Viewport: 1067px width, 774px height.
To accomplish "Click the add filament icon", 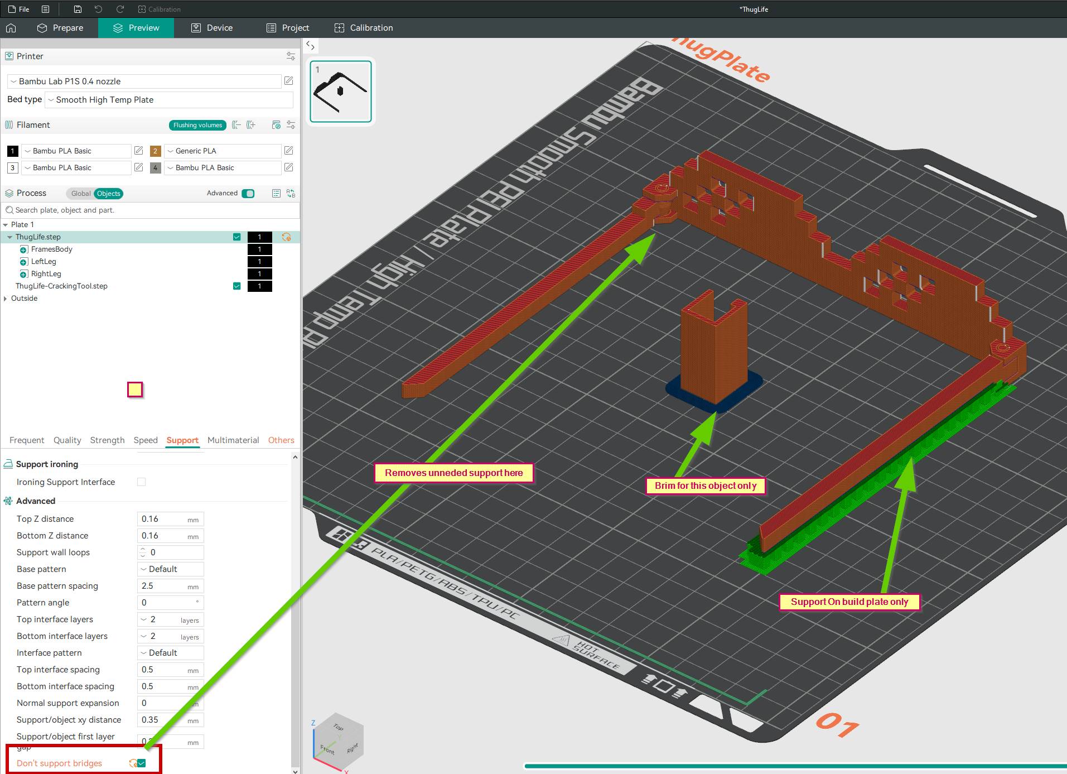I will tap(251, 125).
